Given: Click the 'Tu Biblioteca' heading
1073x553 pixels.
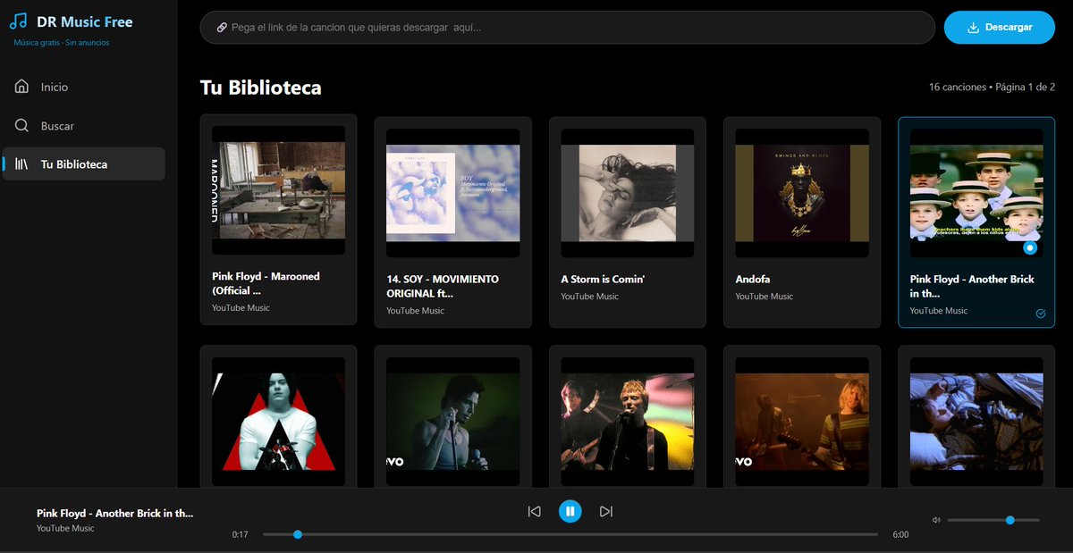Looking at the screenshot, I should (x=261, y=88).
